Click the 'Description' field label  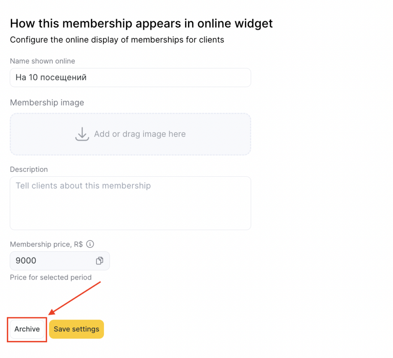(x=29, y=169)
